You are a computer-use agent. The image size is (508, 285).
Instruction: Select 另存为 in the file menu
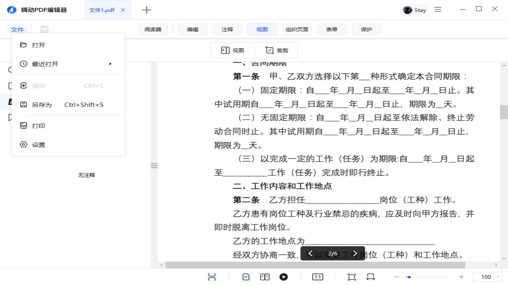click(x=68, y=105)
